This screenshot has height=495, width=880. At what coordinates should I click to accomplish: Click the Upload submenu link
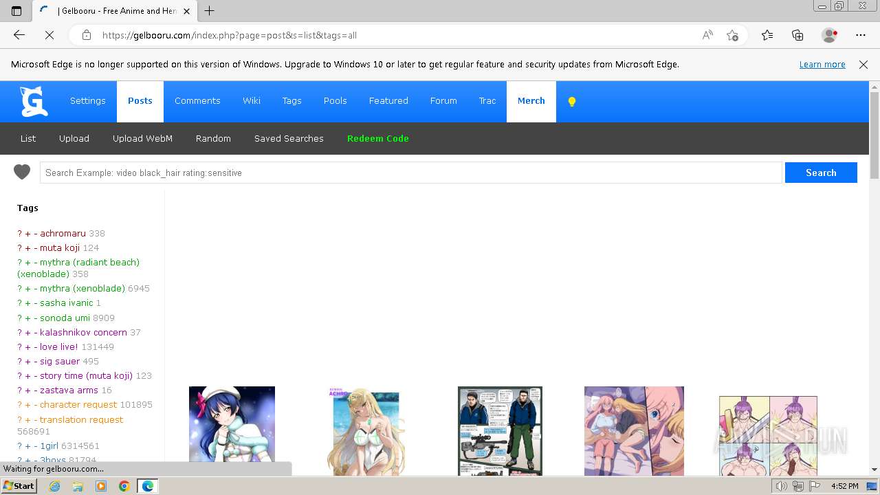click(74, 138)
